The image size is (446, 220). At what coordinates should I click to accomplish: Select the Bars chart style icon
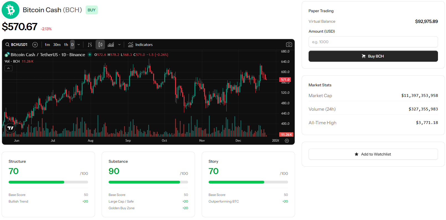click(90, 45)
